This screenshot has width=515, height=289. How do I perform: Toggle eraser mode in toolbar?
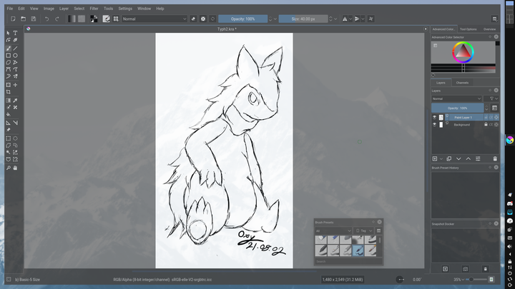[193, 19]
